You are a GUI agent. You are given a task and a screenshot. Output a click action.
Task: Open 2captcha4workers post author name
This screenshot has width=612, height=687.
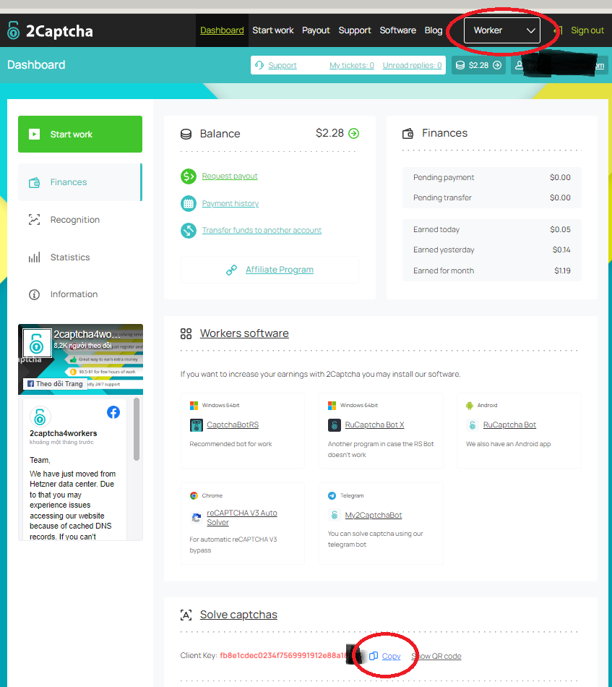pos(64,433)
